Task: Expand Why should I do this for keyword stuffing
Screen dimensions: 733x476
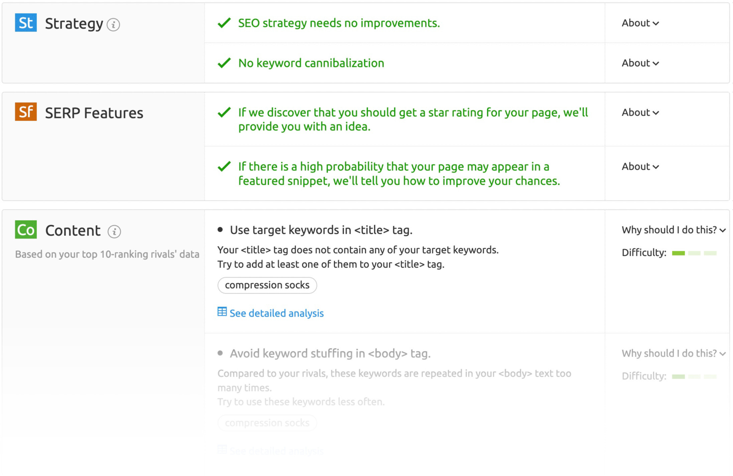Action: [673, 353]
